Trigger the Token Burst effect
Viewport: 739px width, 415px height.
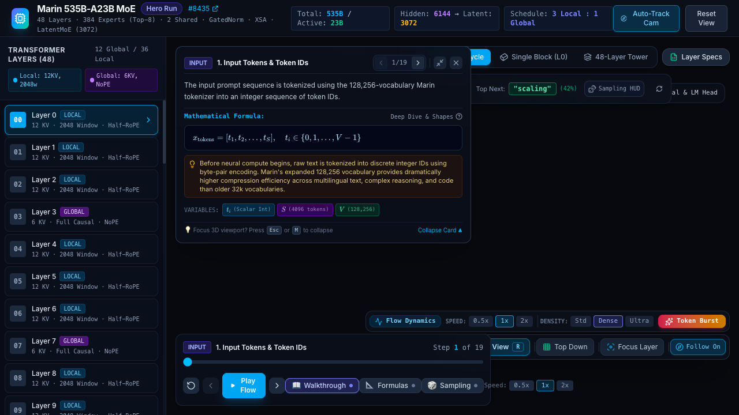692,321
